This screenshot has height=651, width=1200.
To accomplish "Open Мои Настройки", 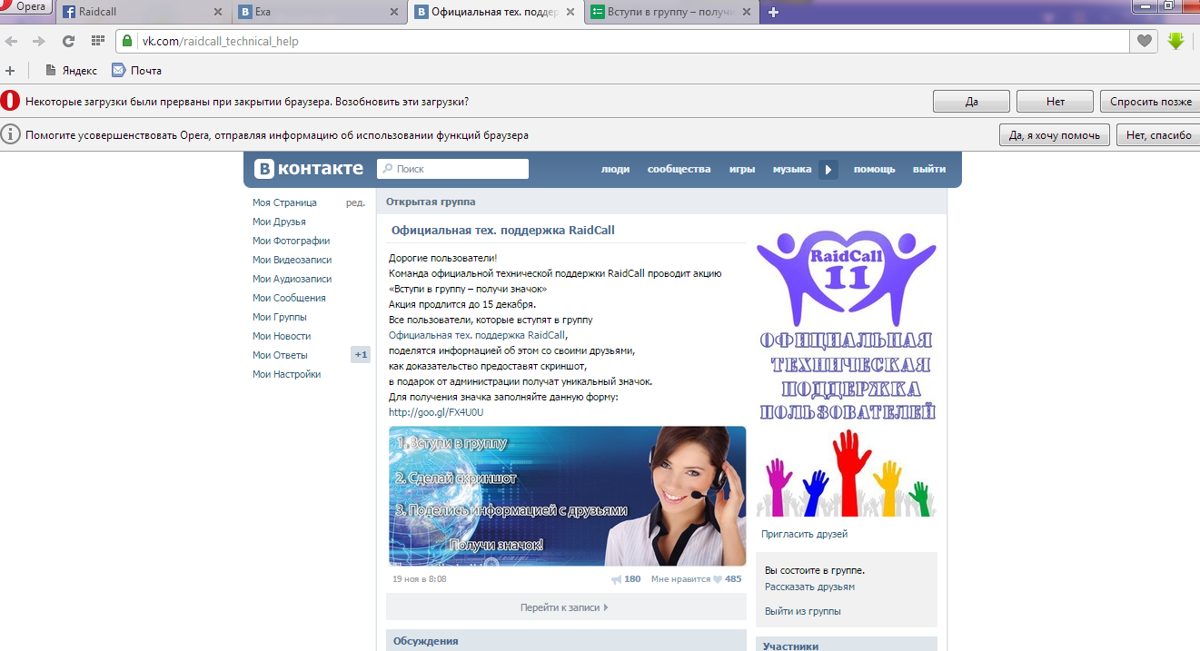I will (286, 374).
